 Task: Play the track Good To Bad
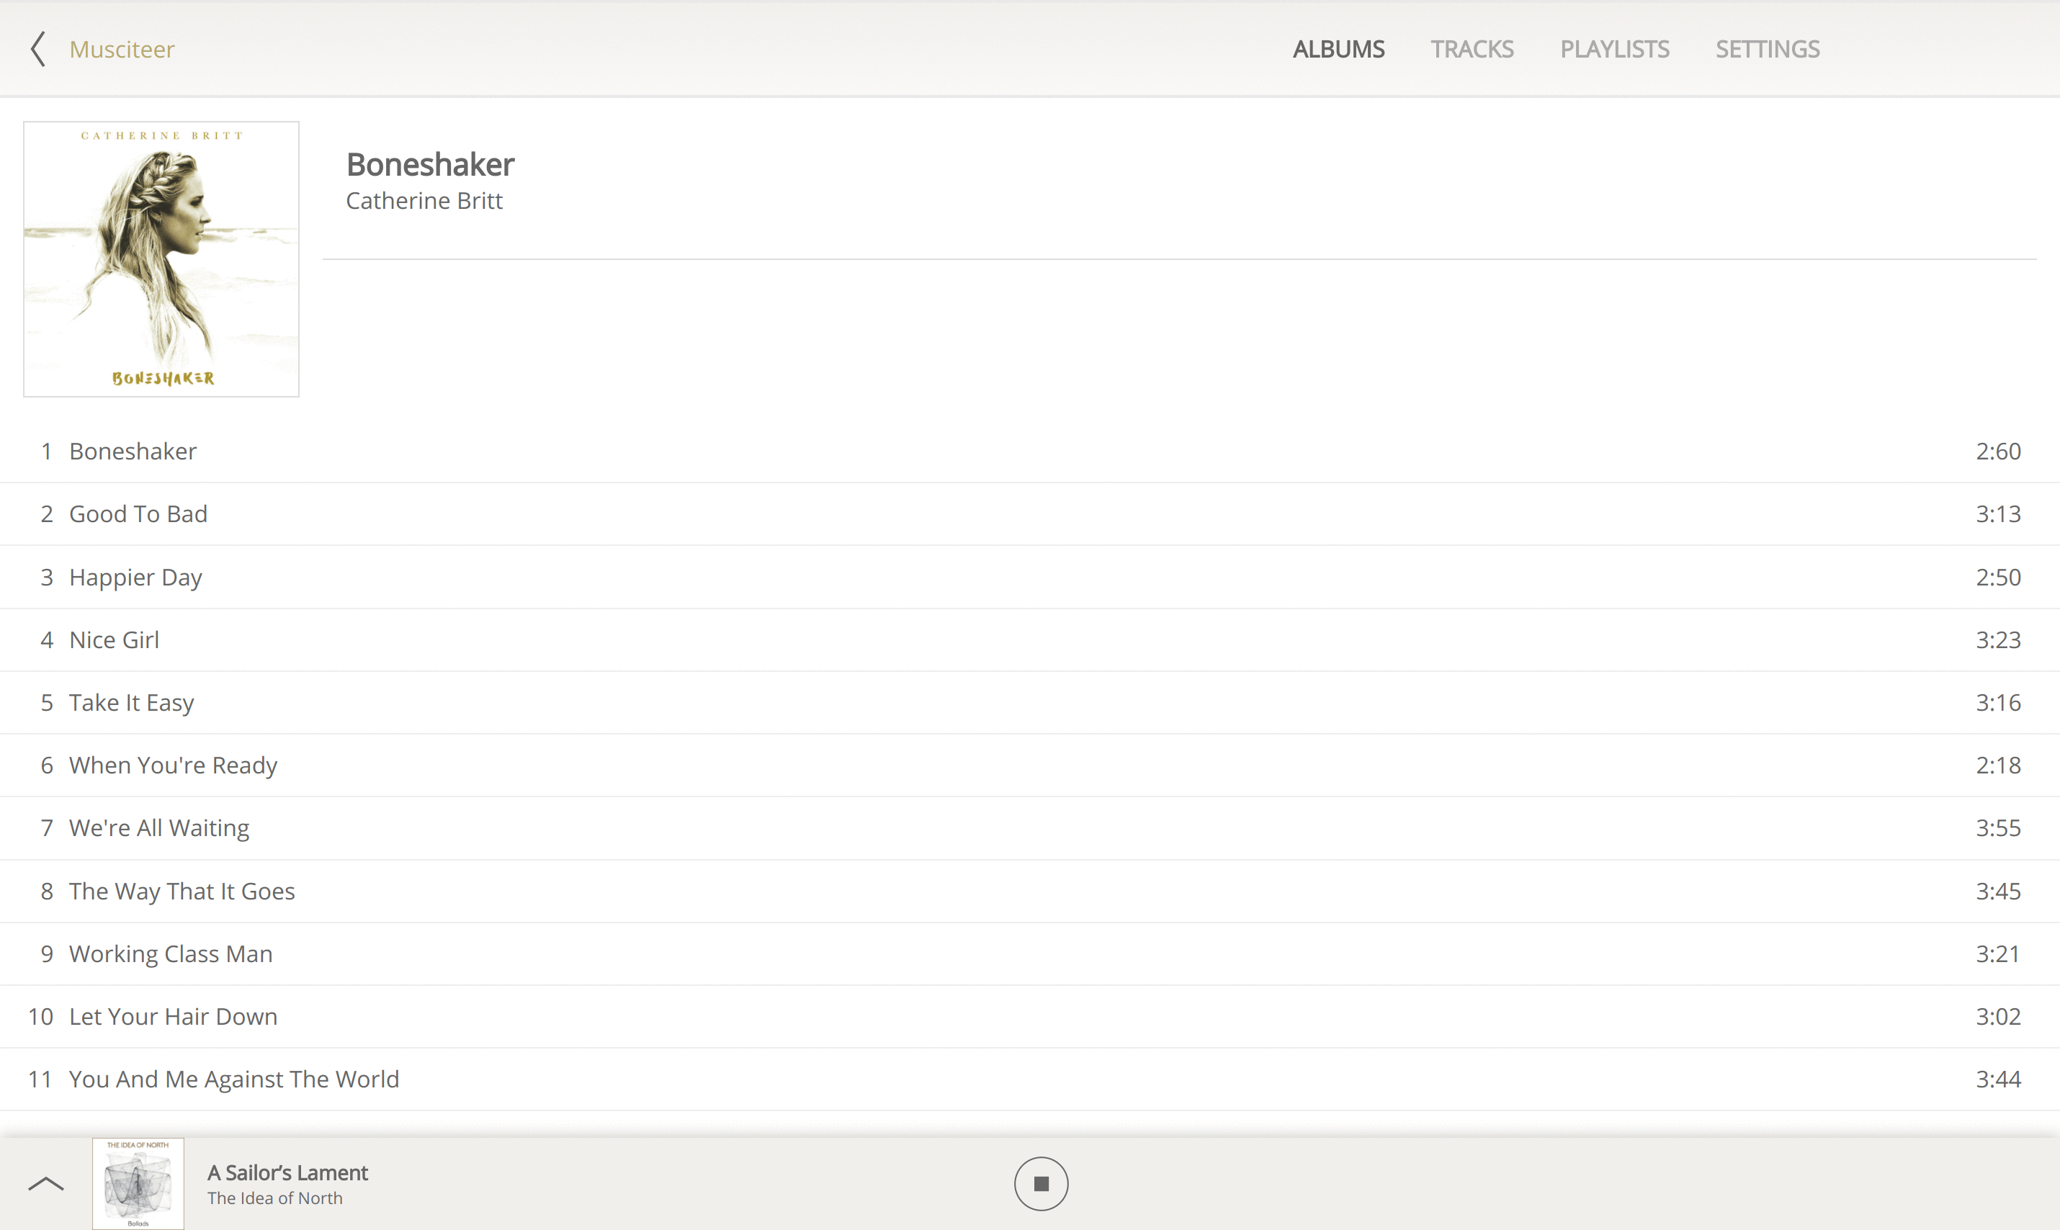(138, 514)
